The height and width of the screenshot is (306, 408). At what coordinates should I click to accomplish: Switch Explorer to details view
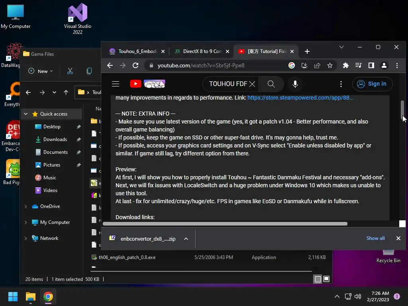318,279
